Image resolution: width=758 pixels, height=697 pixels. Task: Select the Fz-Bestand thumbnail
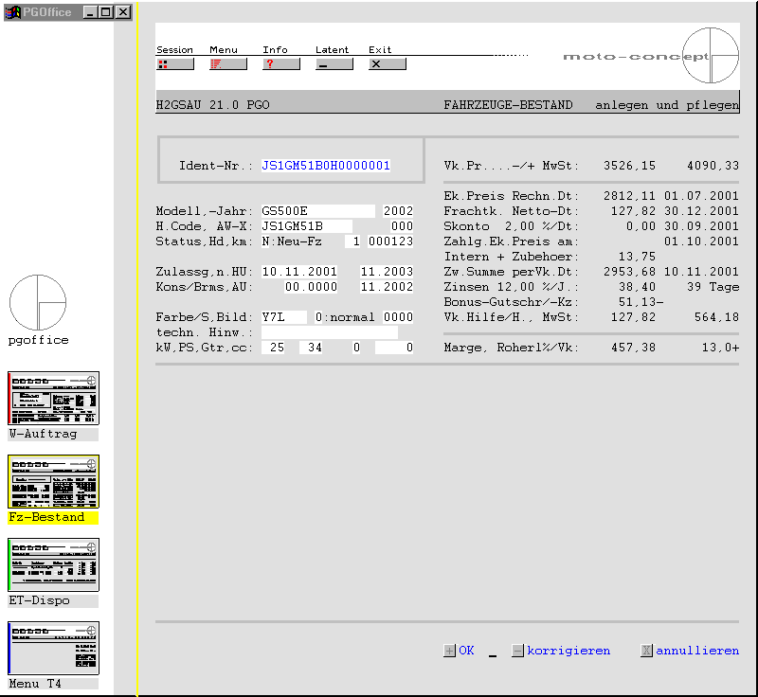coord(54,481)
